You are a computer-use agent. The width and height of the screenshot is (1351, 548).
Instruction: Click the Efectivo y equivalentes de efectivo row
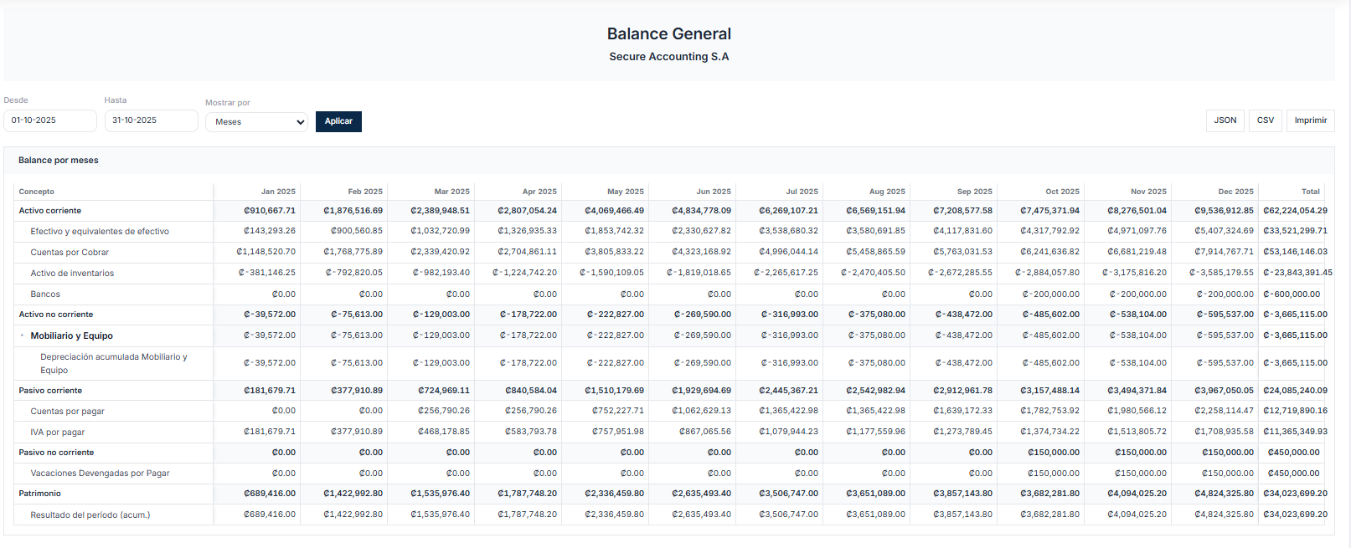[100, 232]
